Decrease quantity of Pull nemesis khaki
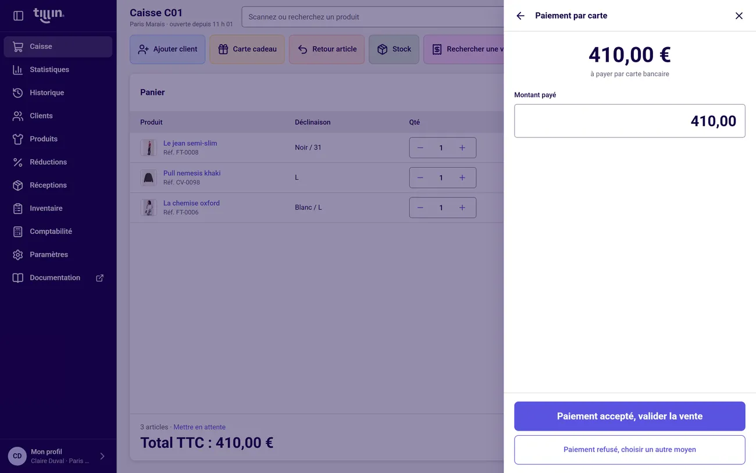The image size is (756, 473). pyautogui.click(x=420, y=177)
